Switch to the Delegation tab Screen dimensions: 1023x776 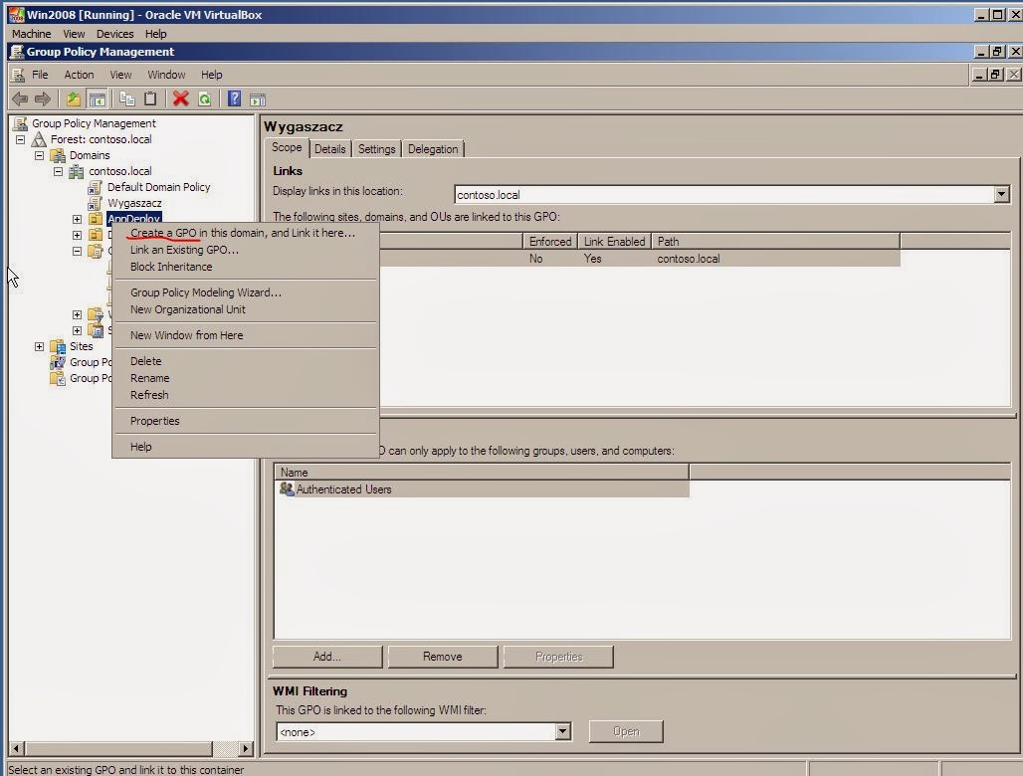pos(433,149)
